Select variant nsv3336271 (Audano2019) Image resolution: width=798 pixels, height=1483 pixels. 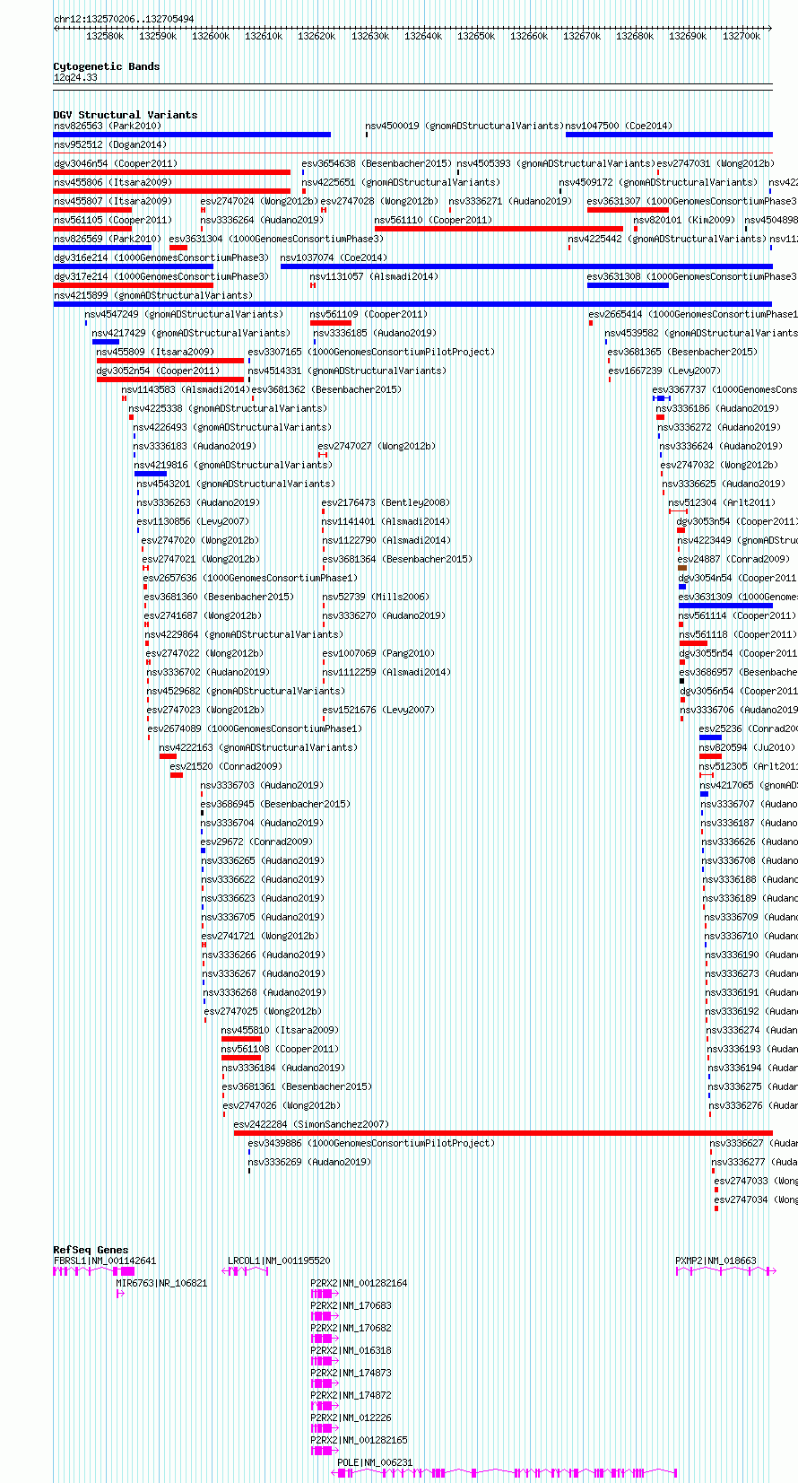click(510, 201)
